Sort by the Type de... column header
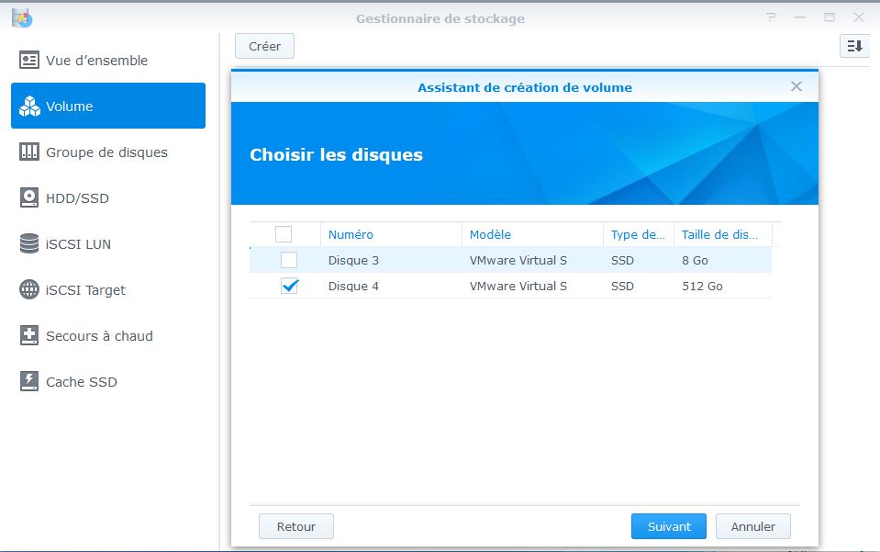This screenshot has width=880, height=552. coord(639,234)
